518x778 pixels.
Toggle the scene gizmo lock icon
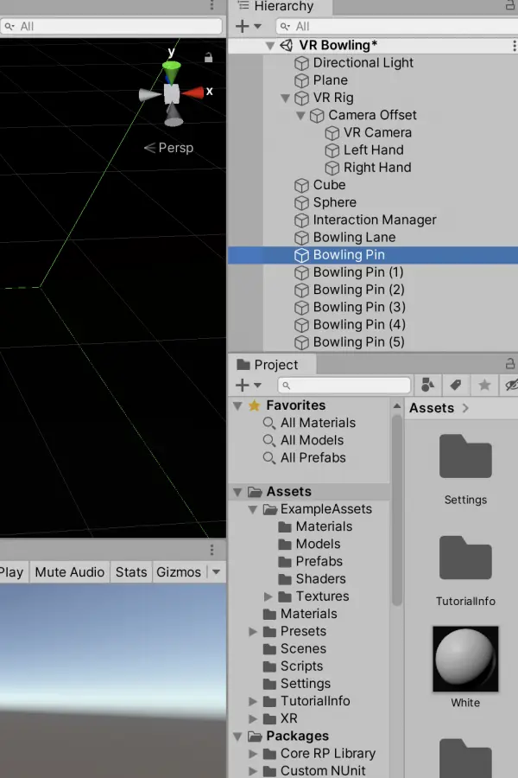tap(209, 58)
